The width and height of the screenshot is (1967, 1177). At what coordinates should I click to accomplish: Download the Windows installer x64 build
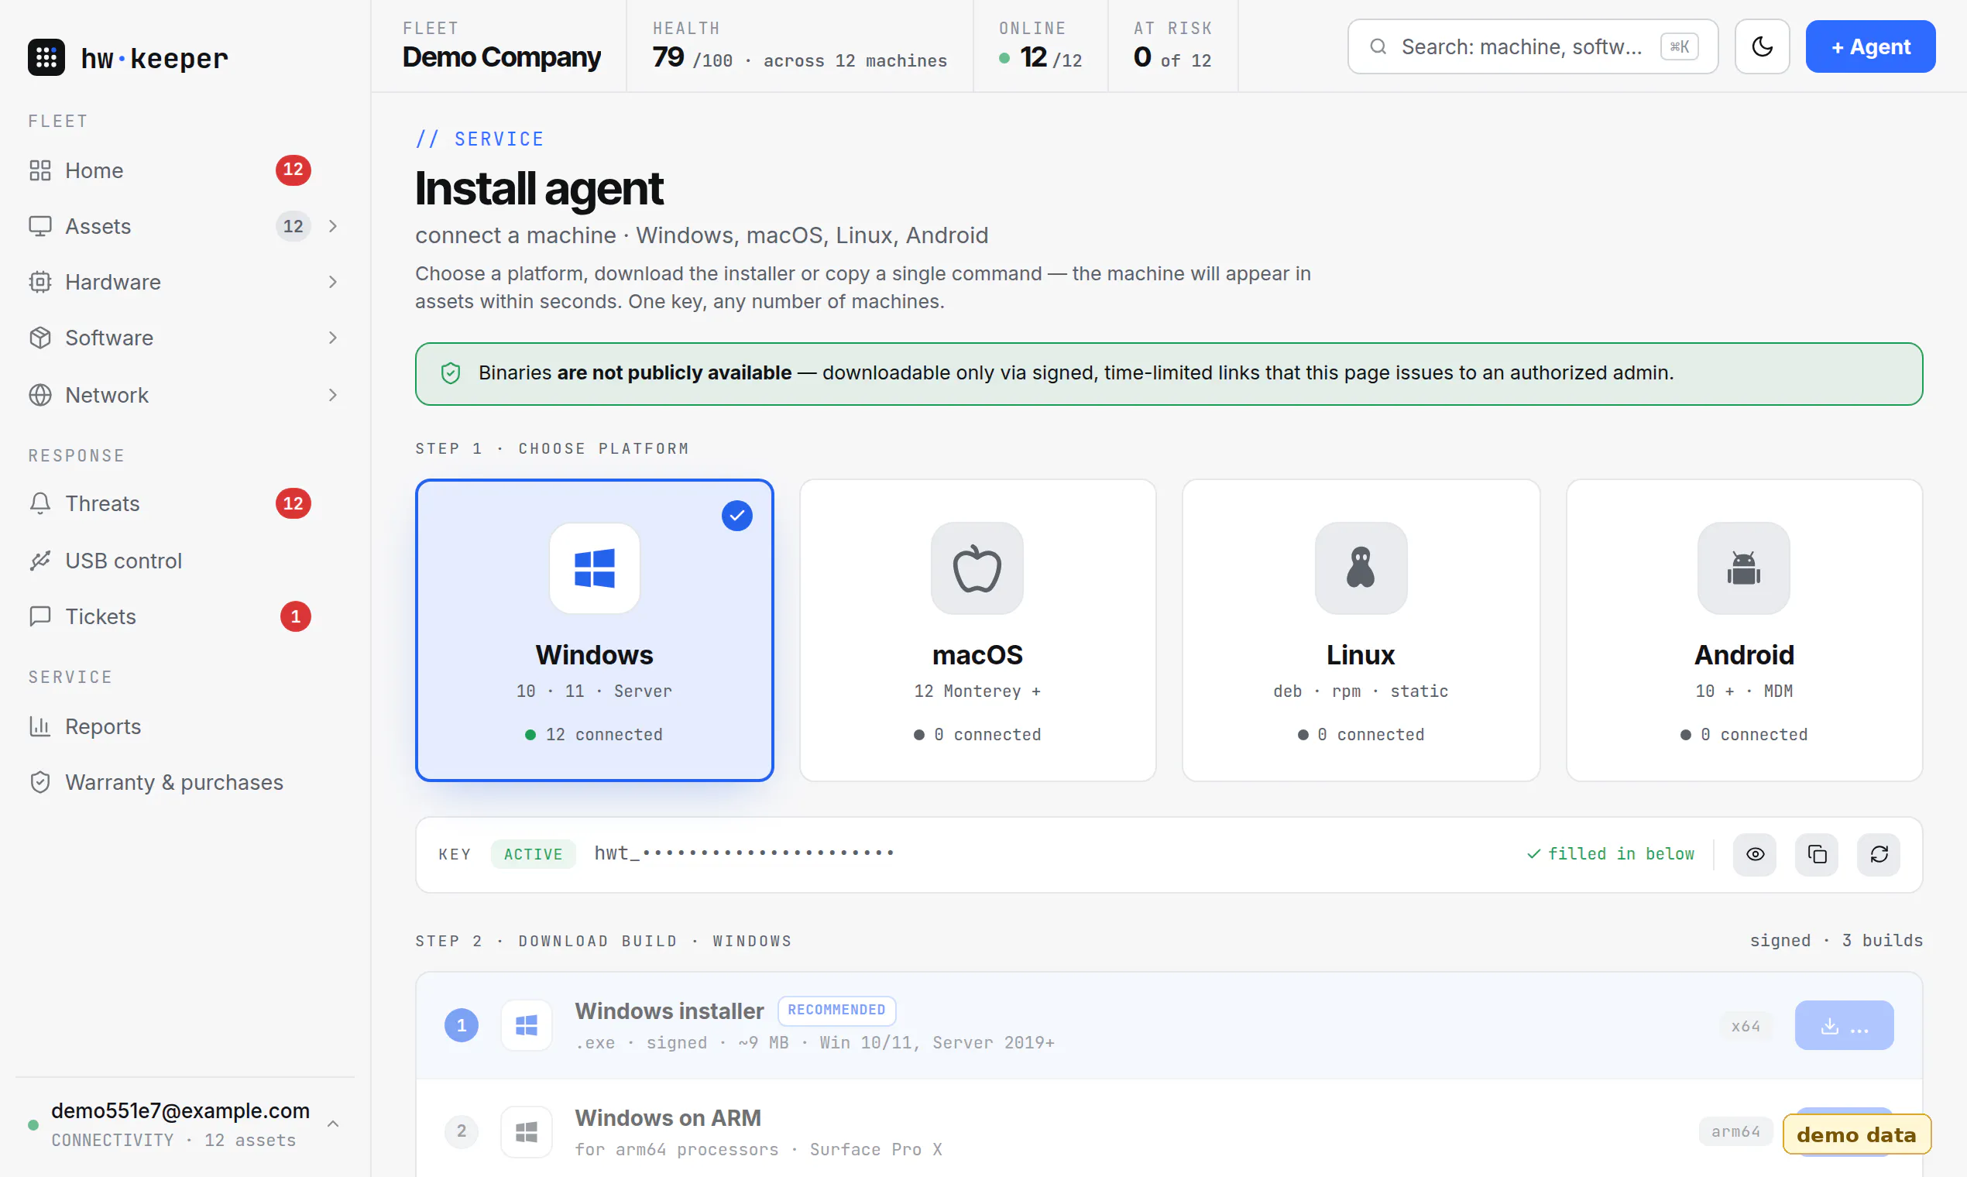1843,1024
